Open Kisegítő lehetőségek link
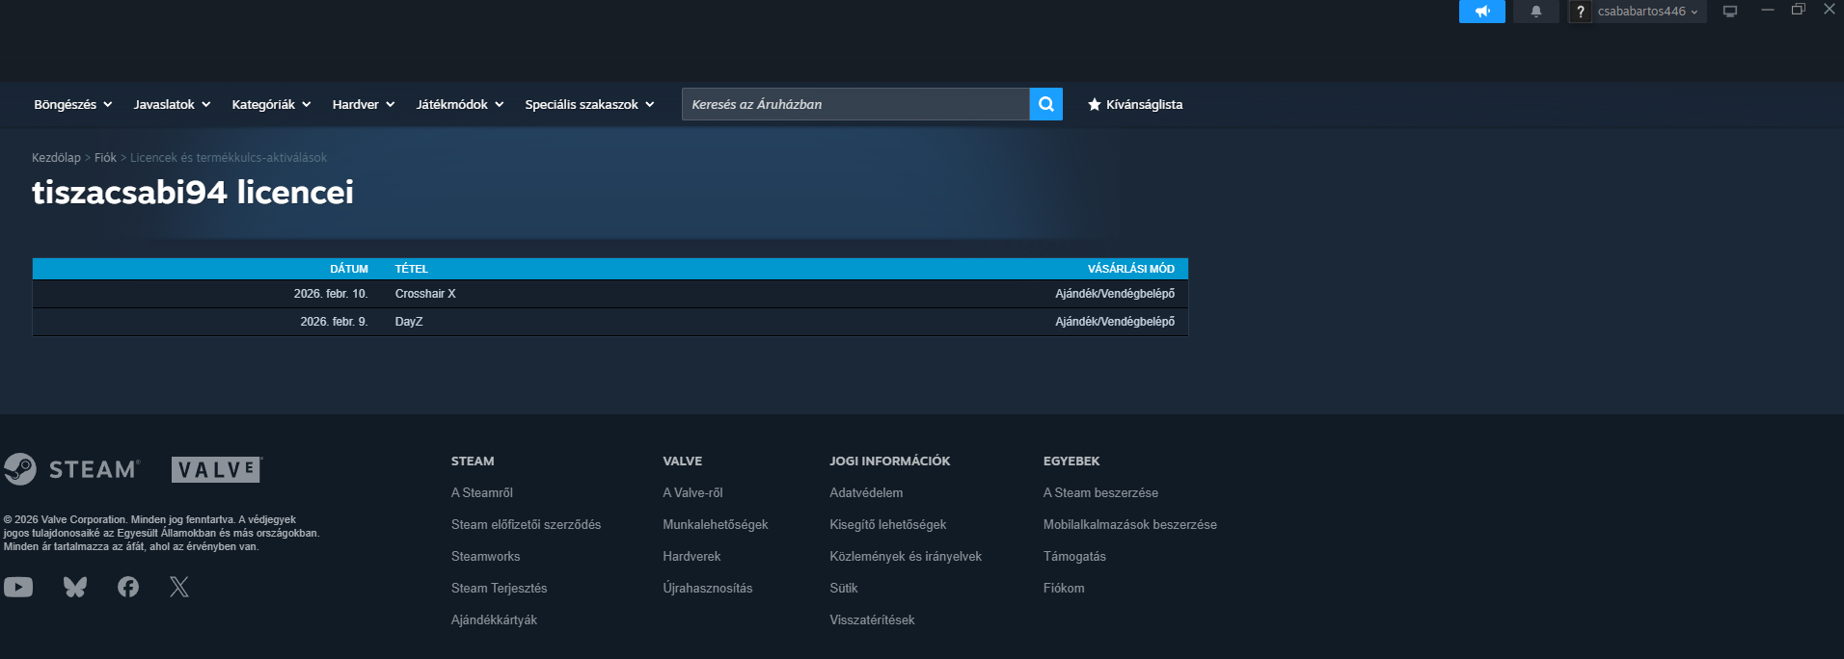Viewport: 1844px width, 659px height. 887,524
